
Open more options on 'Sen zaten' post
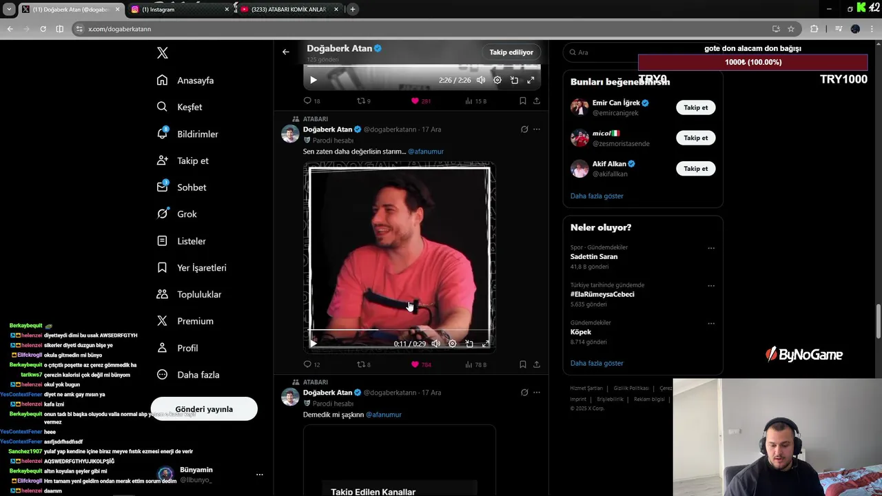click(537, 130)
